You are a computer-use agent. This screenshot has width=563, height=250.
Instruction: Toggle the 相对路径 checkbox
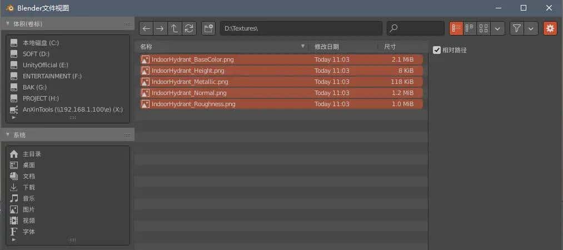437,50
